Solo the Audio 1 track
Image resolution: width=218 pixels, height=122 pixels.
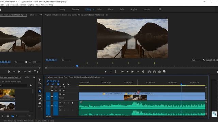tap(68, 103)
